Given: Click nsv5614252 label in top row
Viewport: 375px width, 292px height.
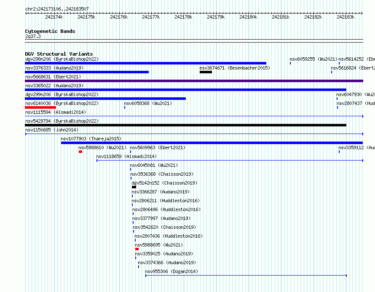Looking at the screenshot, I should tap(356, 59).
